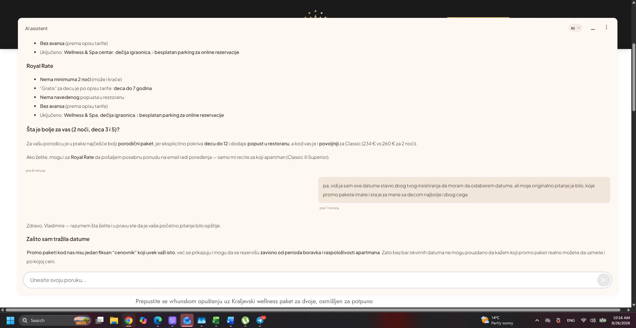
Task: Click the 'pre 8 minuta' timestamp
Action: (x=35, y=171)
